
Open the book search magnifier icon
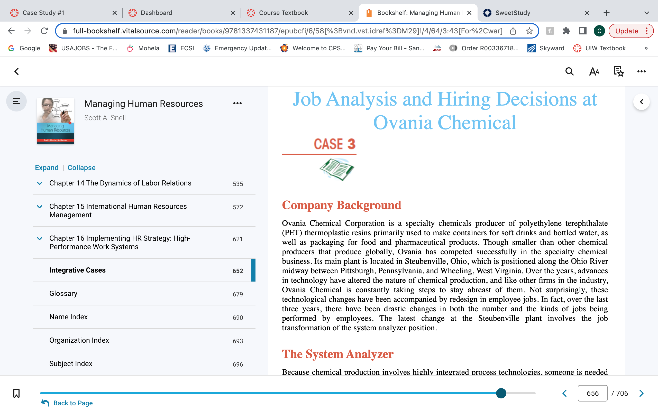[569, 71]
